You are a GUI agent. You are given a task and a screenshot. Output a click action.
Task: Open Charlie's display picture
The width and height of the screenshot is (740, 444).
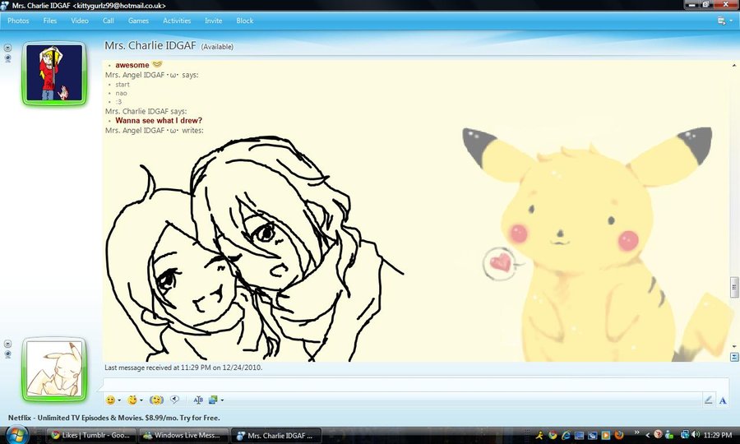(x=54, y=74)
